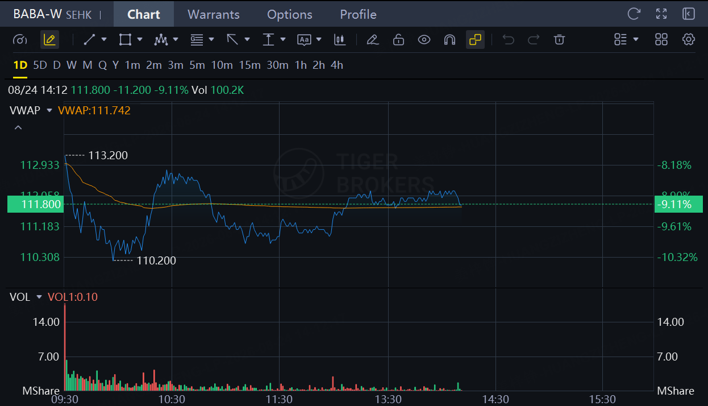
Task: Select the 4h interval
Action: click(x=337, y=65)
